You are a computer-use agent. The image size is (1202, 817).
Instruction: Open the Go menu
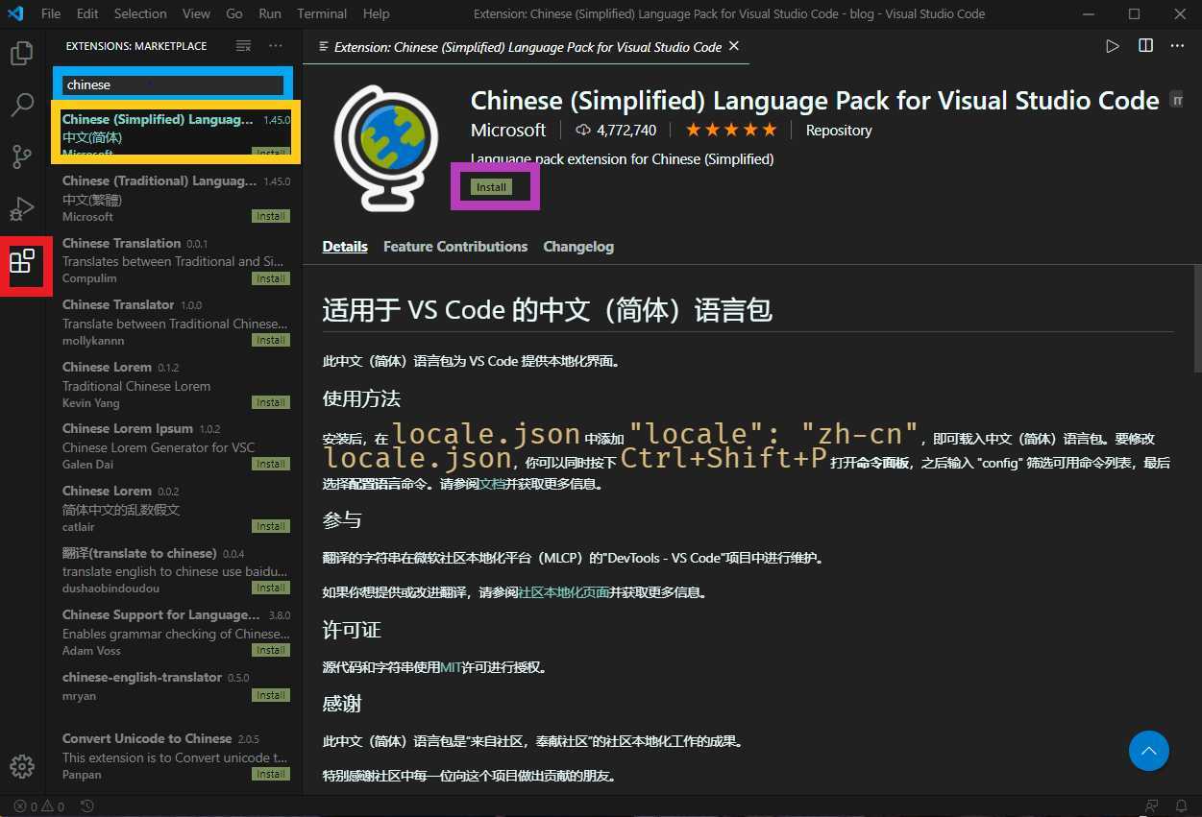click(x=234, y=13)
